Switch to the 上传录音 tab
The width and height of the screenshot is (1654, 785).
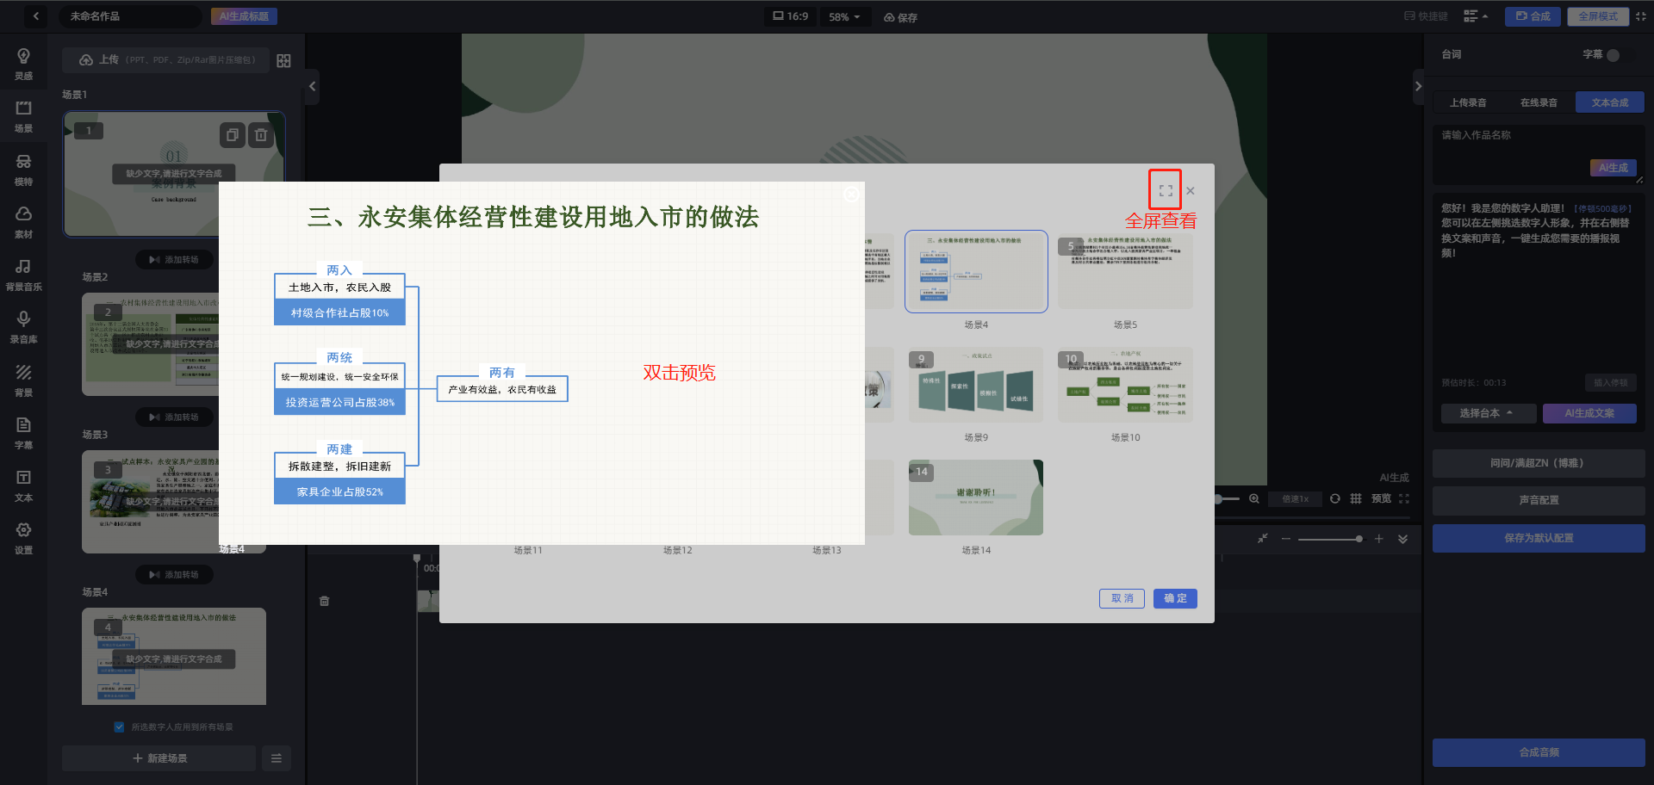point(1468,102)
